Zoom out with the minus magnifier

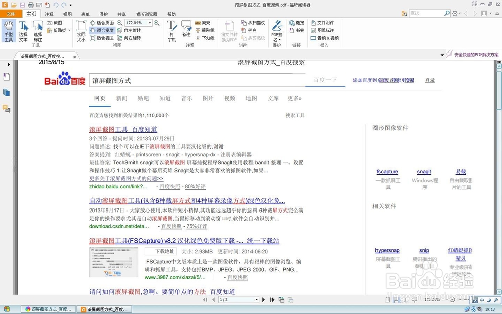(x=120, y=23)
